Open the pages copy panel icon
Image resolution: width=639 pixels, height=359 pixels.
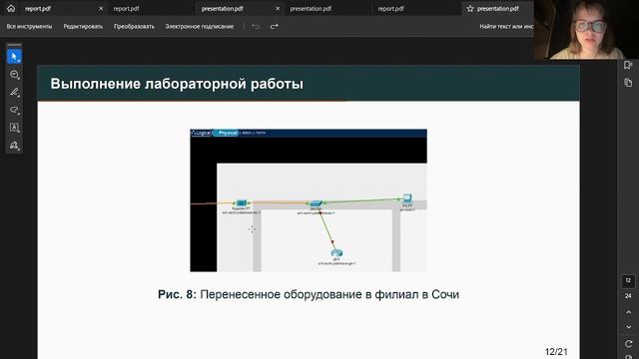[628, 83]
